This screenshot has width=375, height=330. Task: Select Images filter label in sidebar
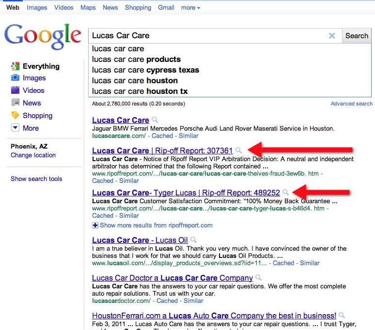pos(34,78)
